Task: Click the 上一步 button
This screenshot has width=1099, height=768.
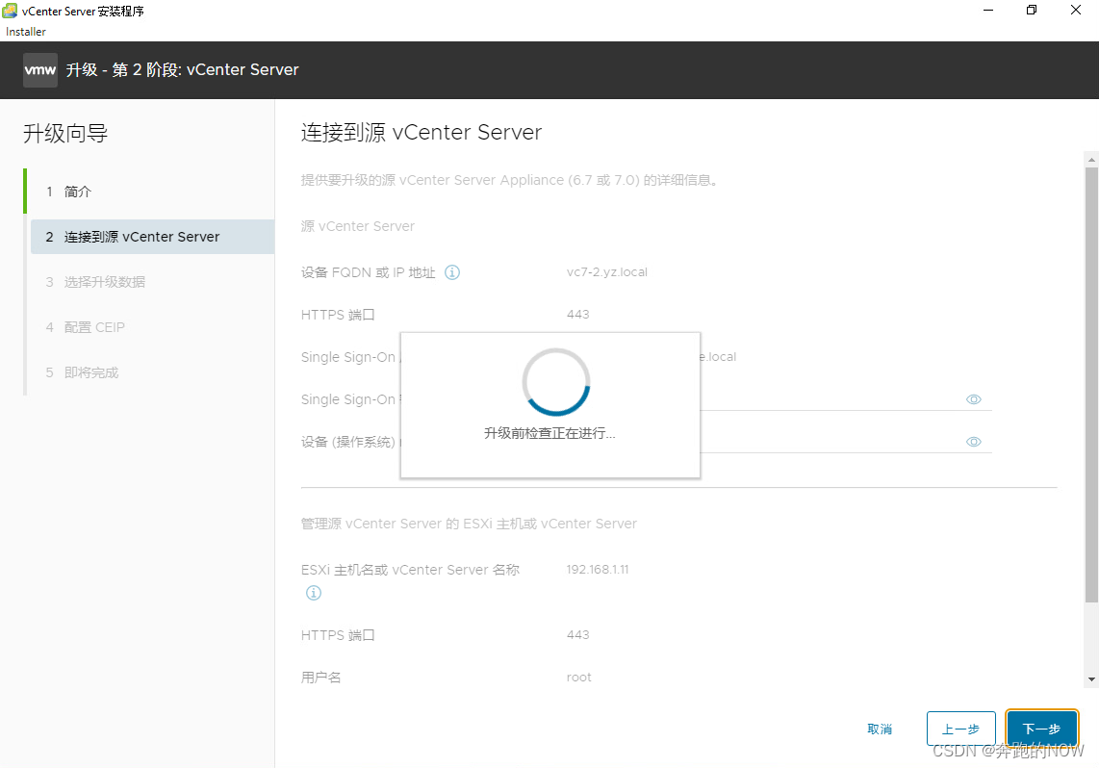Action: tap(960, 729)
